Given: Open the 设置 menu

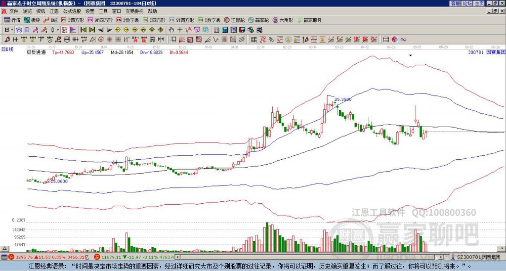Looking at the screenshot, I should pos(90,11).
